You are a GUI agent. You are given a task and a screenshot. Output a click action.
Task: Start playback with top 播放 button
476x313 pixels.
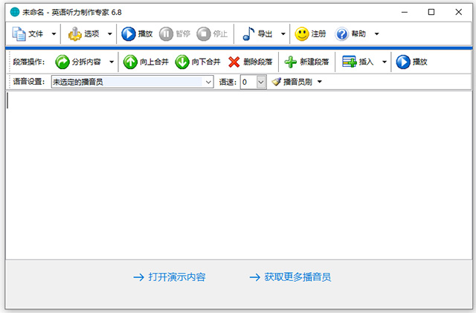coord(137,33)
